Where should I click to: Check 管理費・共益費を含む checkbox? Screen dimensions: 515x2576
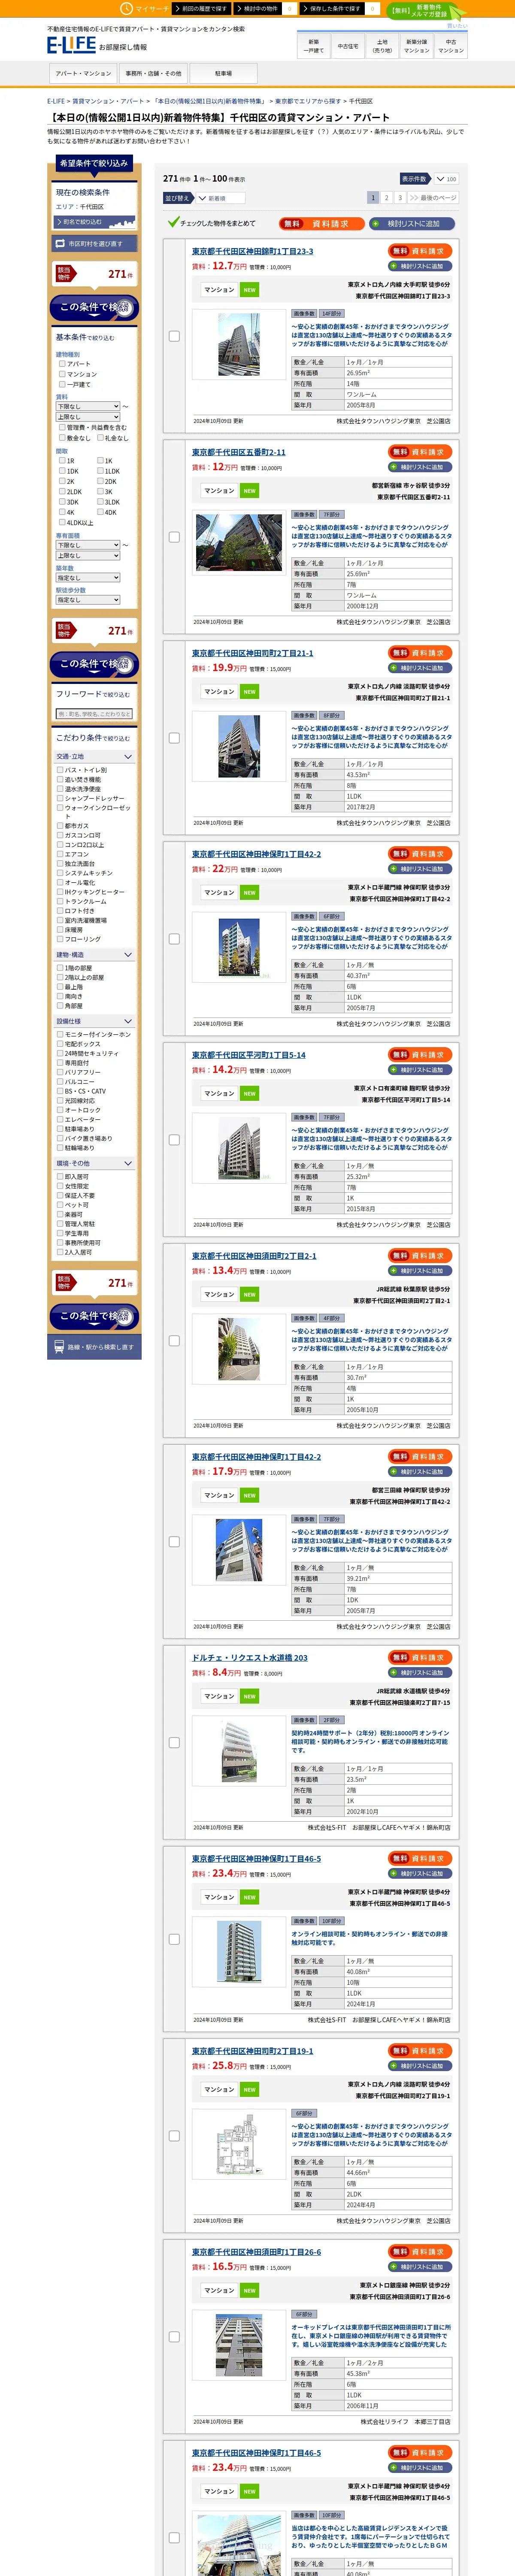(62, 428)
